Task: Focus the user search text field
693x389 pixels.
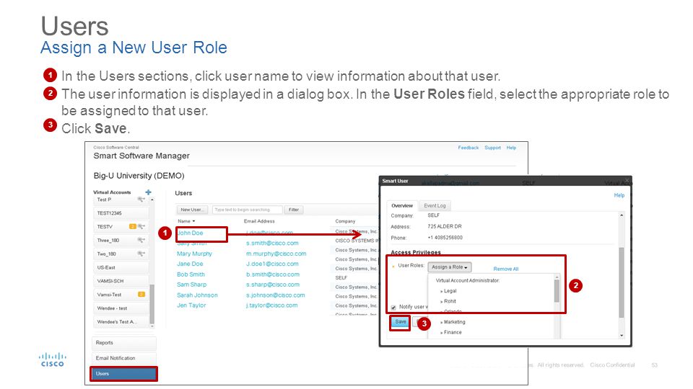Action: click(x=247, y=210)
